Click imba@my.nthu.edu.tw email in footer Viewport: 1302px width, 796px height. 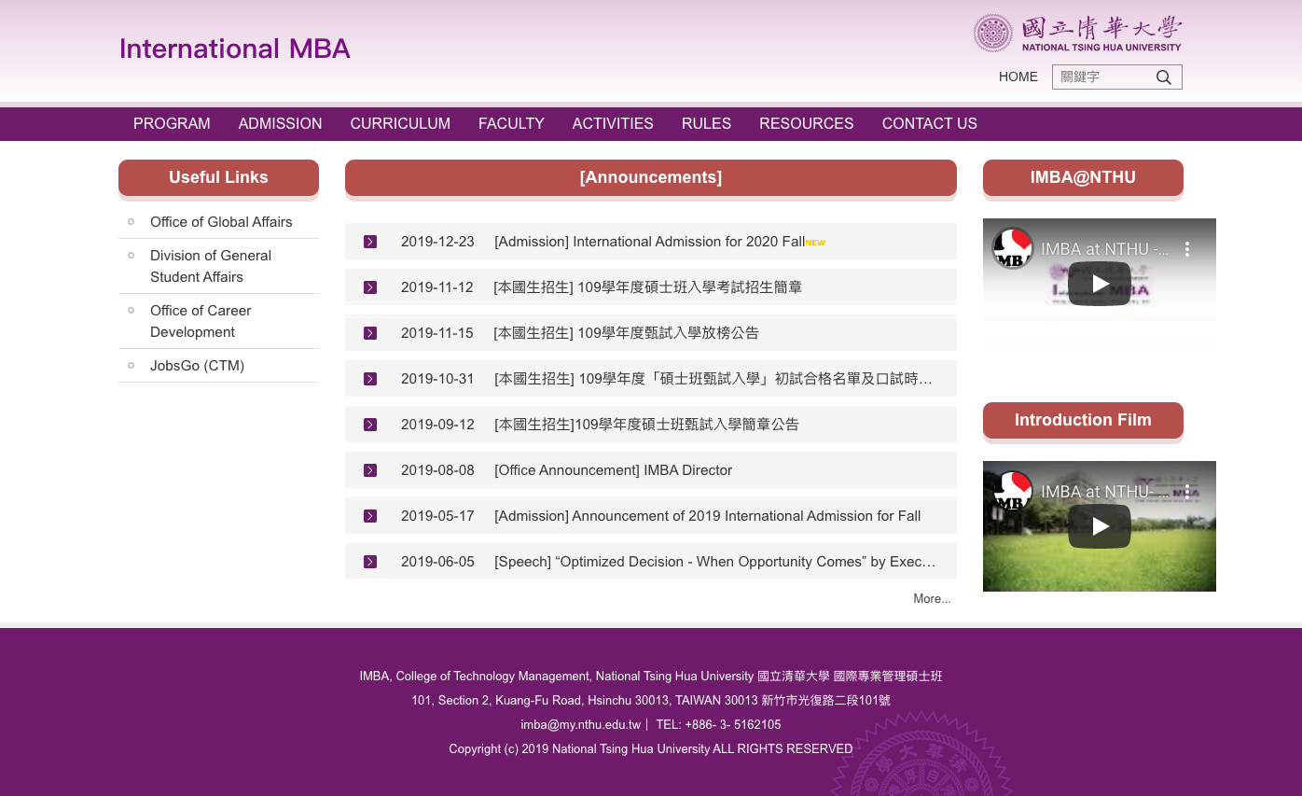(581, 725)
